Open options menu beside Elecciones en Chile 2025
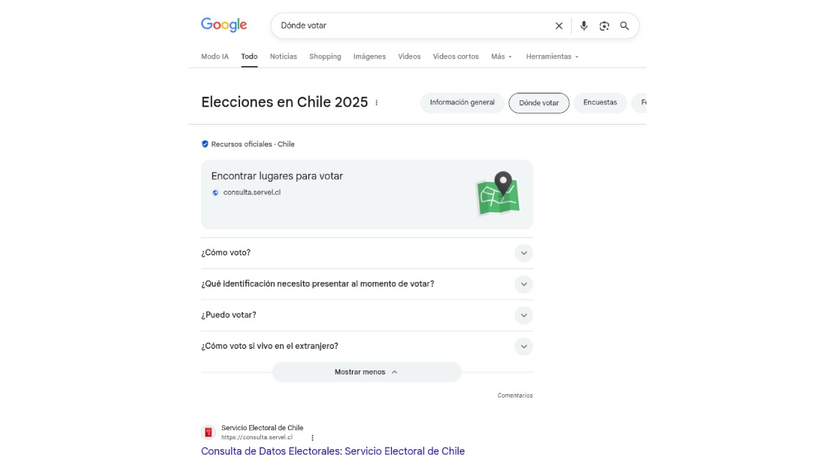Image resolution: width=835 pixels, height=470 pixels. tap(376, 102)
